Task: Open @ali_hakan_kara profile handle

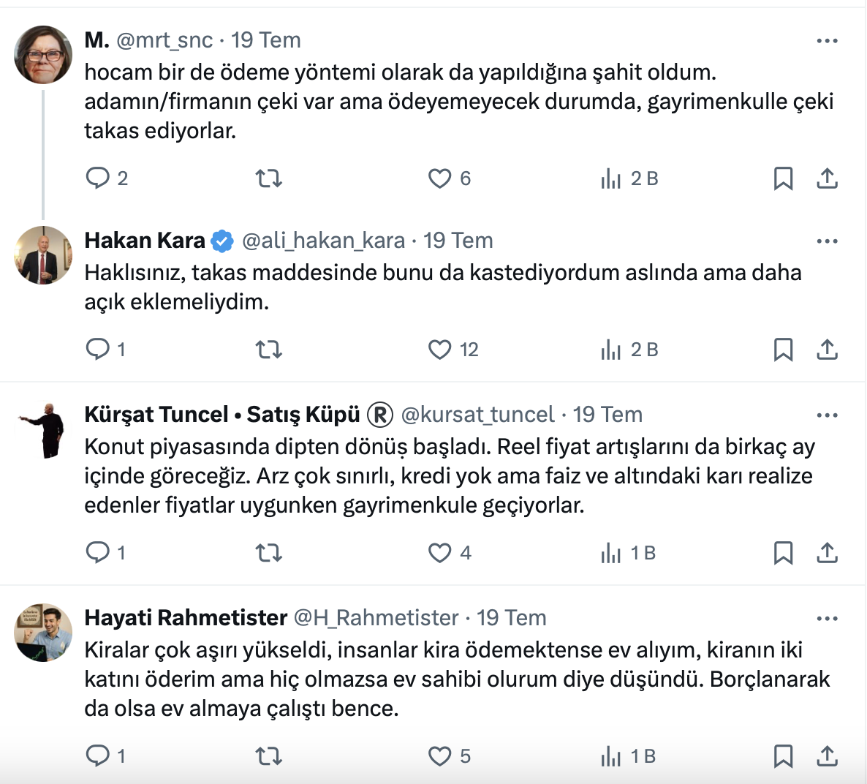Action: 323,241
